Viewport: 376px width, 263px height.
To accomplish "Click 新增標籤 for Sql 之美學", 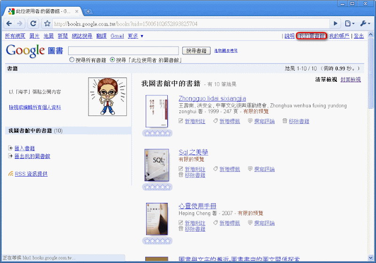I will click(x=230, y=169).
